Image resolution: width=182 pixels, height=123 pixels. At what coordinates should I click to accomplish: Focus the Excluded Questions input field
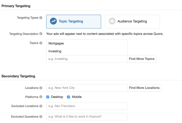click(87, 117)
